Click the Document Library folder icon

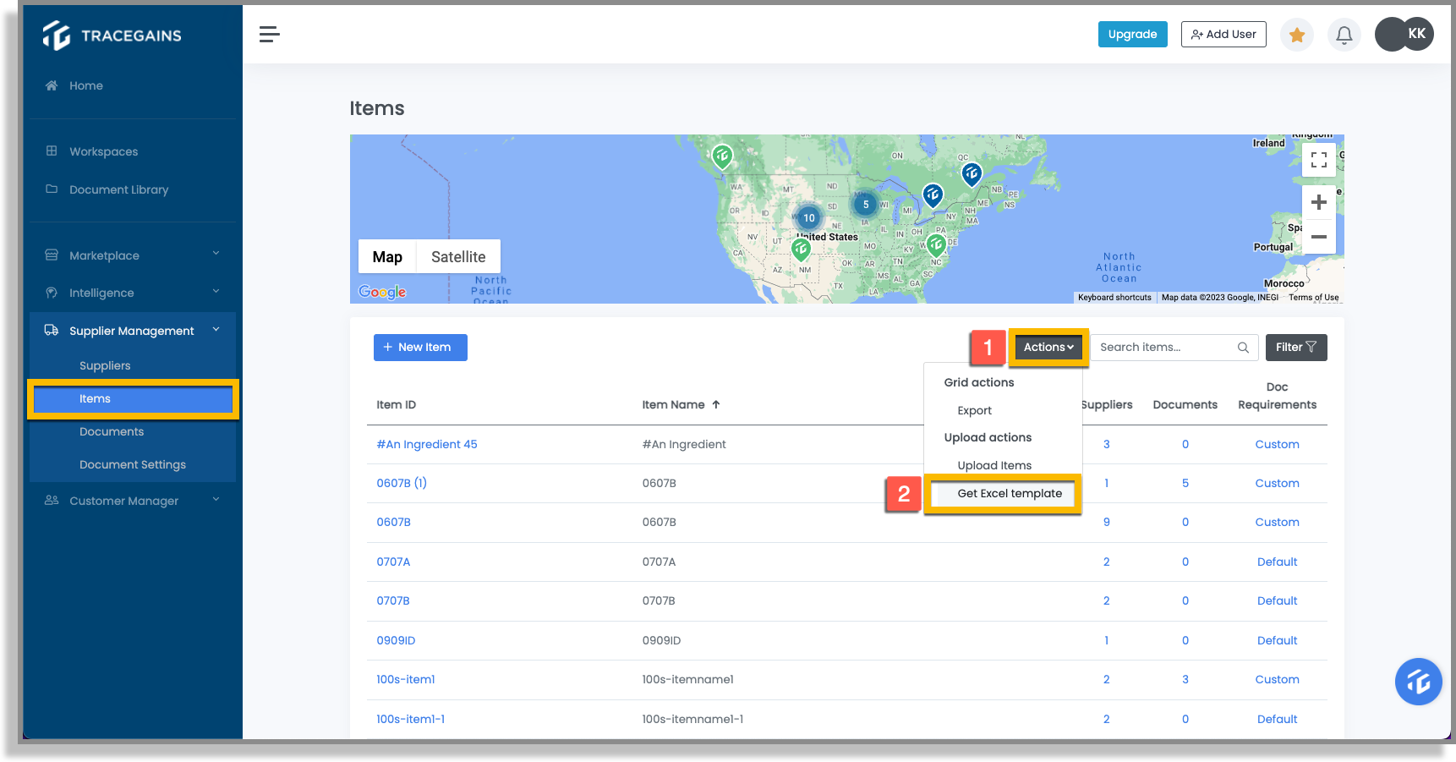pos(52,189)
